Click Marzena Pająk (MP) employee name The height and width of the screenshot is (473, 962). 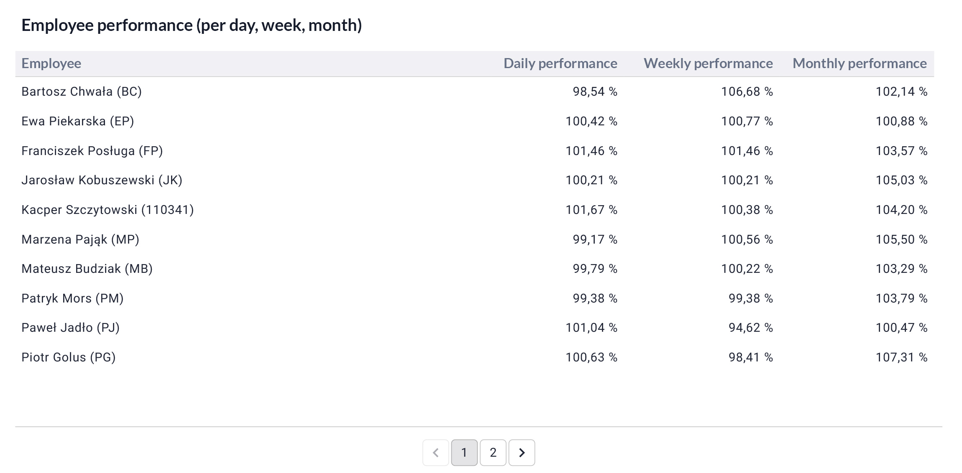pyautogui.click(x=80, y=239)
